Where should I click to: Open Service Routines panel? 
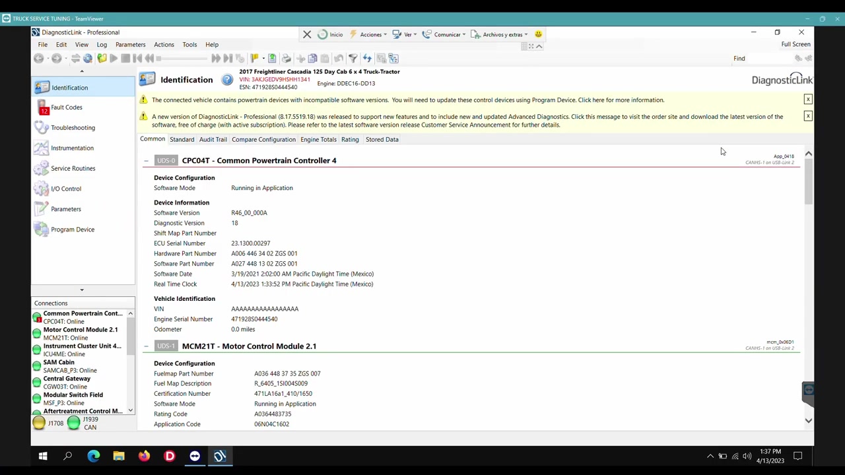pyautogui.click(x=73, y=168)
